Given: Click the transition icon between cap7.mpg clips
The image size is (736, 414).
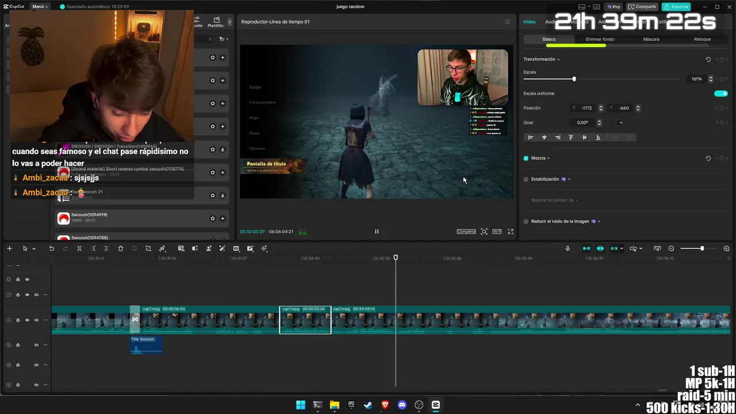Looking at the screenshot, I should click(135, 319).
